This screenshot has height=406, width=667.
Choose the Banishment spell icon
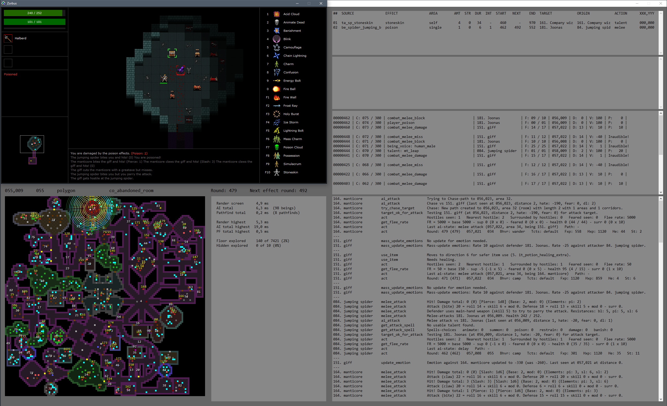point(276,31)
